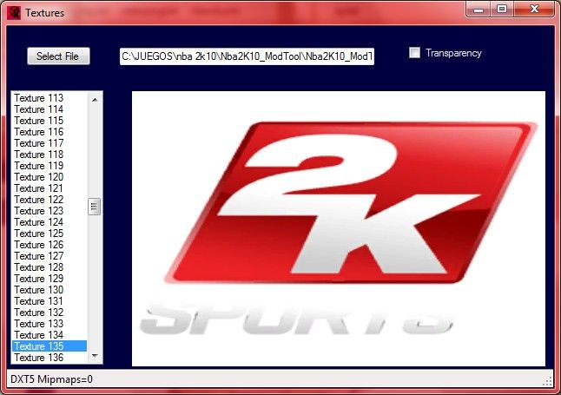Click the 2K Sports texture preview
Image resolution: width=561 pixels, height=395 pixels.
pos(338,228)
